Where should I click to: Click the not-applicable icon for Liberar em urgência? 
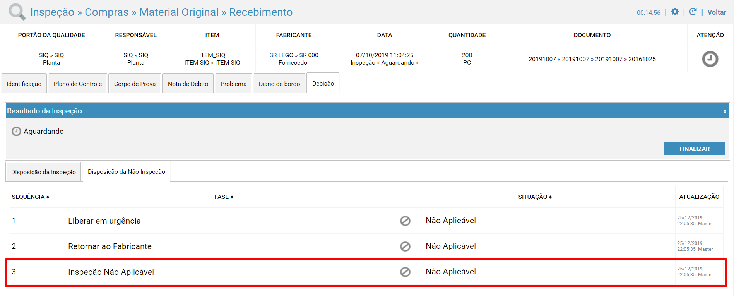point(405,221)
